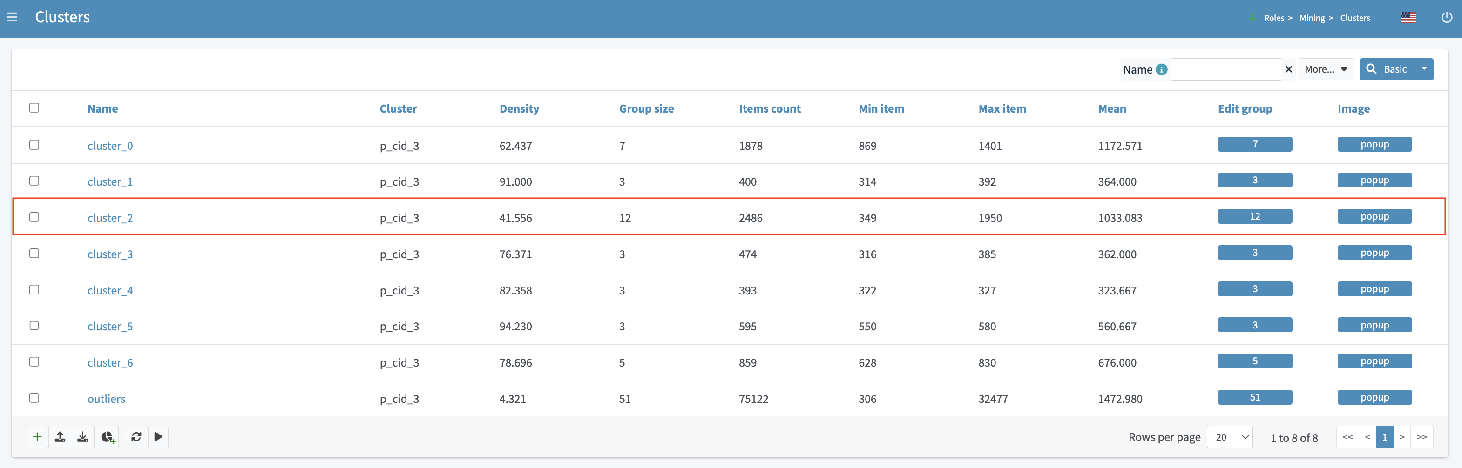Screen dimensions: 1462x468
Task: Expand the More... filter dropdown
Action: click(x=1325, y=69)
